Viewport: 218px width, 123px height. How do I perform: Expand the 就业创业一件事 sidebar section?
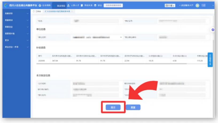(16, 47)
